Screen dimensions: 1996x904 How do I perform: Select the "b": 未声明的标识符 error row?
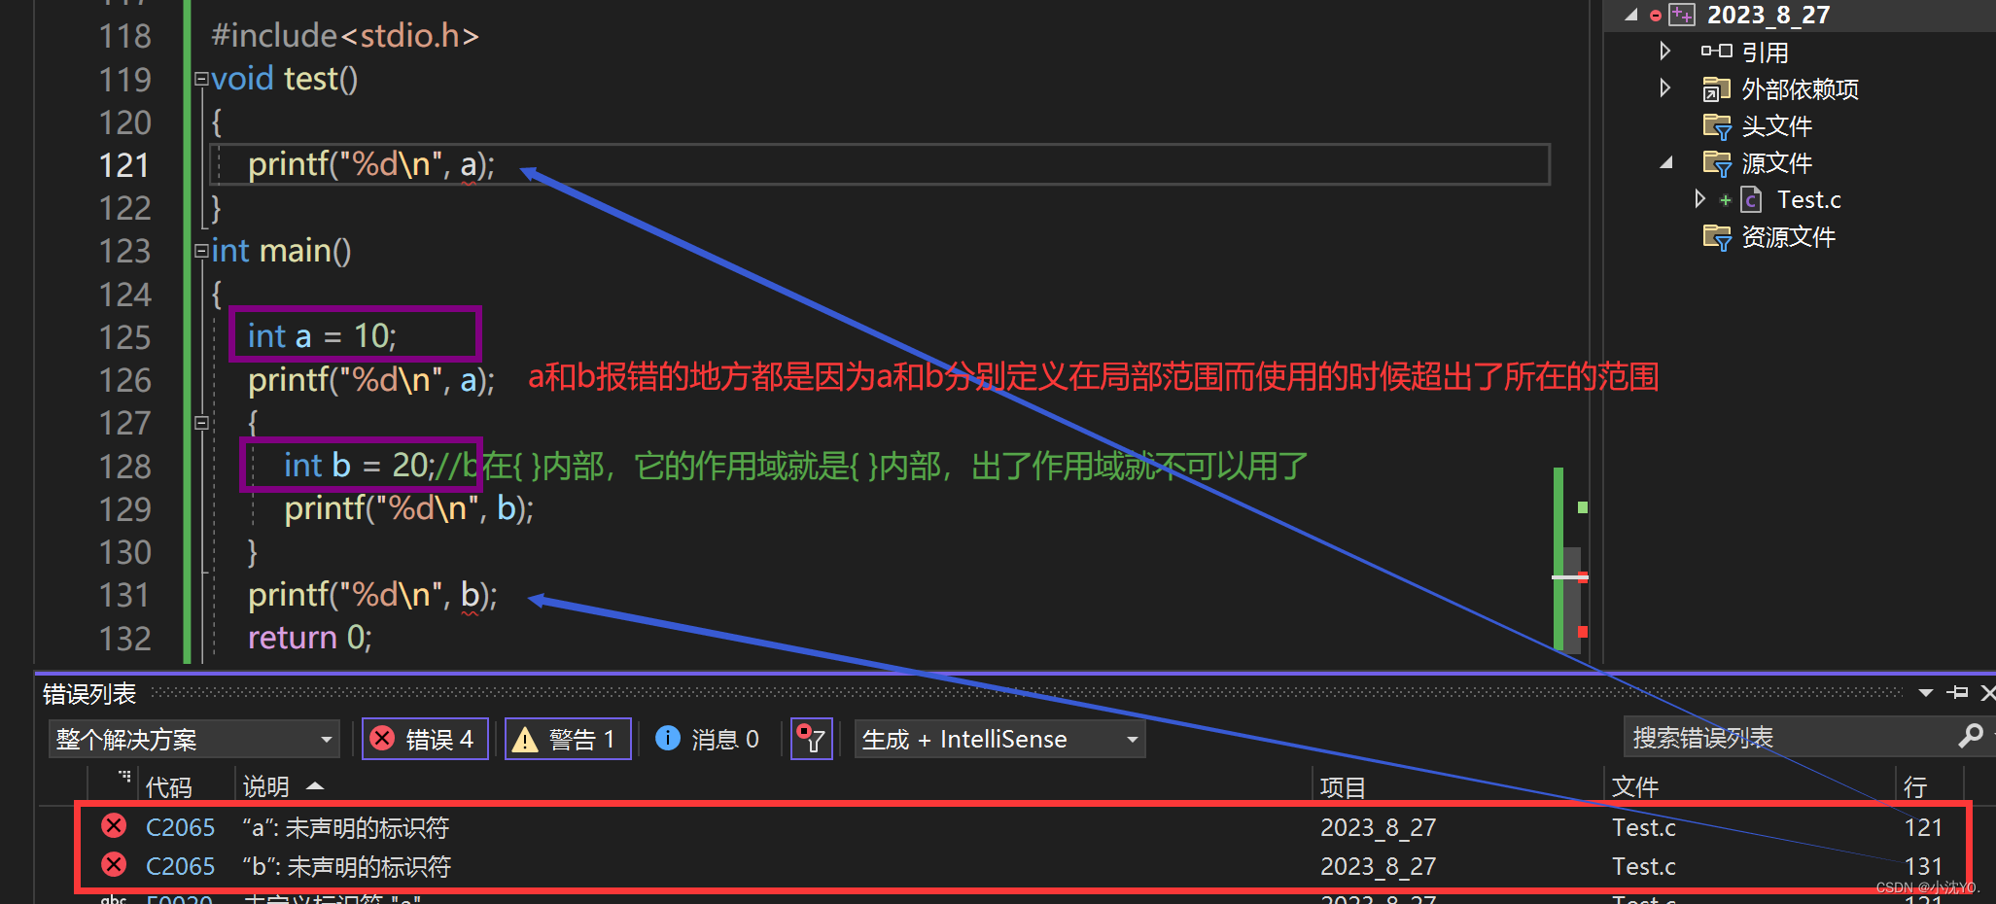click(1023, 866)
